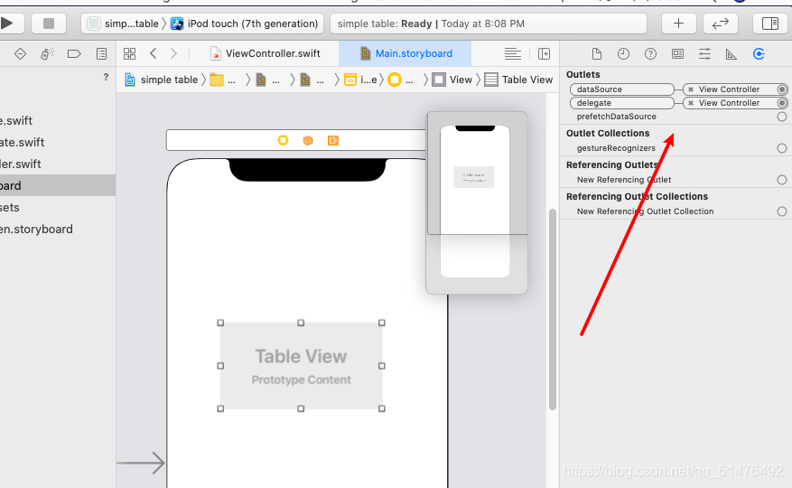Select the highlighted 'oard' storyboard file
This screenshot has width=792, height=488.
(x=58, y=185)
